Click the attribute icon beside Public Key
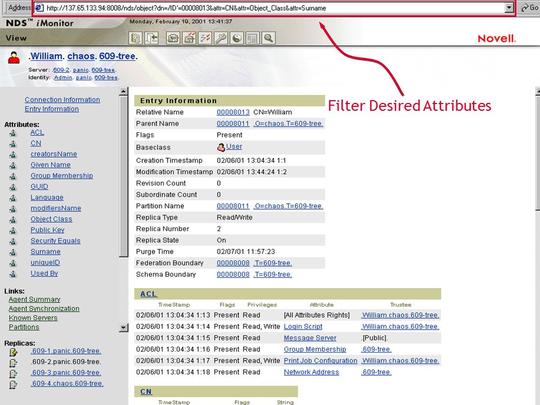 13,231
